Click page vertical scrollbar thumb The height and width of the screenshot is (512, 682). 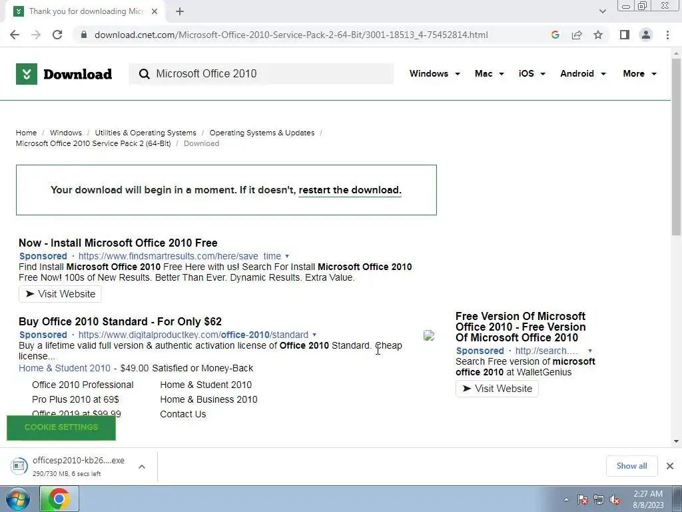676,146
